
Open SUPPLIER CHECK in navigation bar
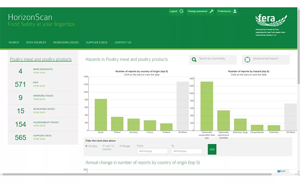tap(97, 42)
